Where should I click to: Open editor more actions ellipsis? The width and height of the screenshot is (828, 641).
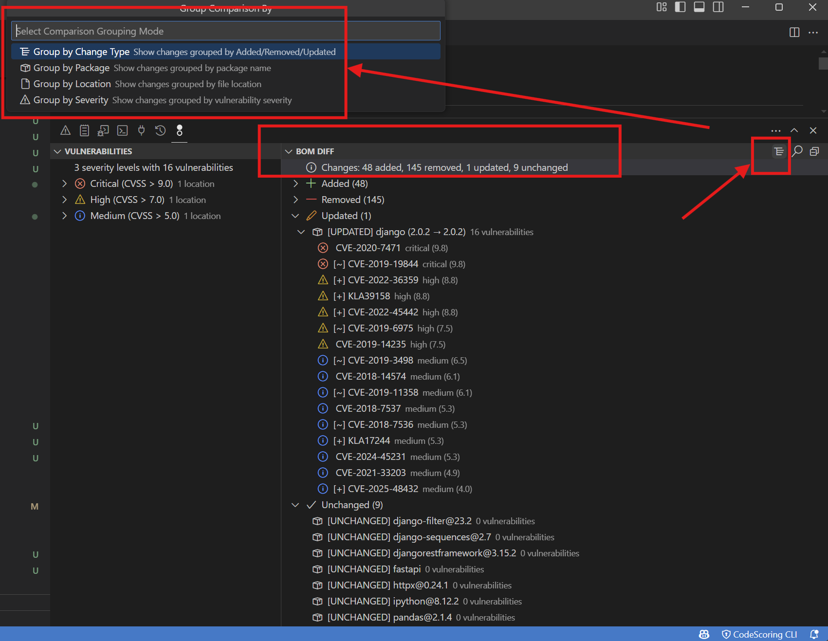pos(813,32)
